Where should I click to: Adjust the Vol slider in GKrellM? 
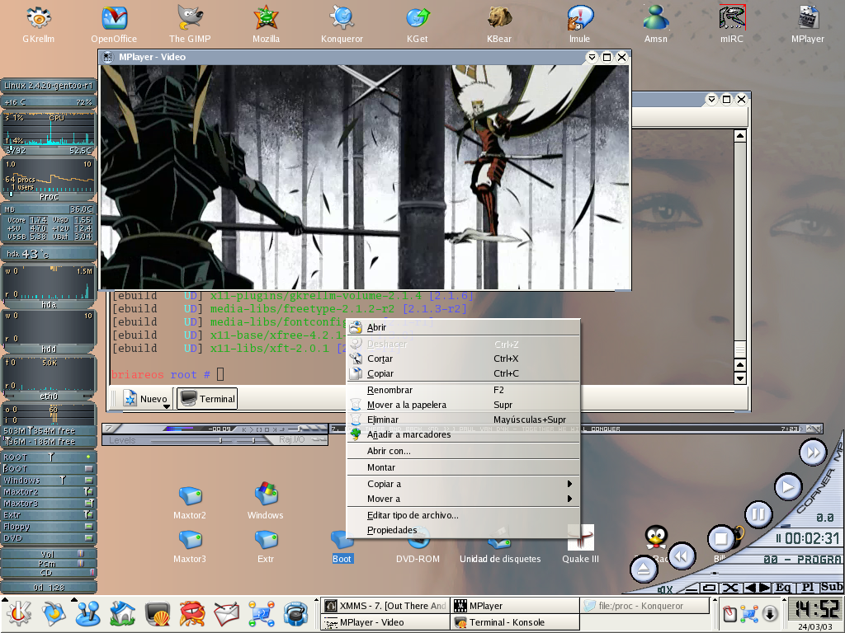(80, 553)
